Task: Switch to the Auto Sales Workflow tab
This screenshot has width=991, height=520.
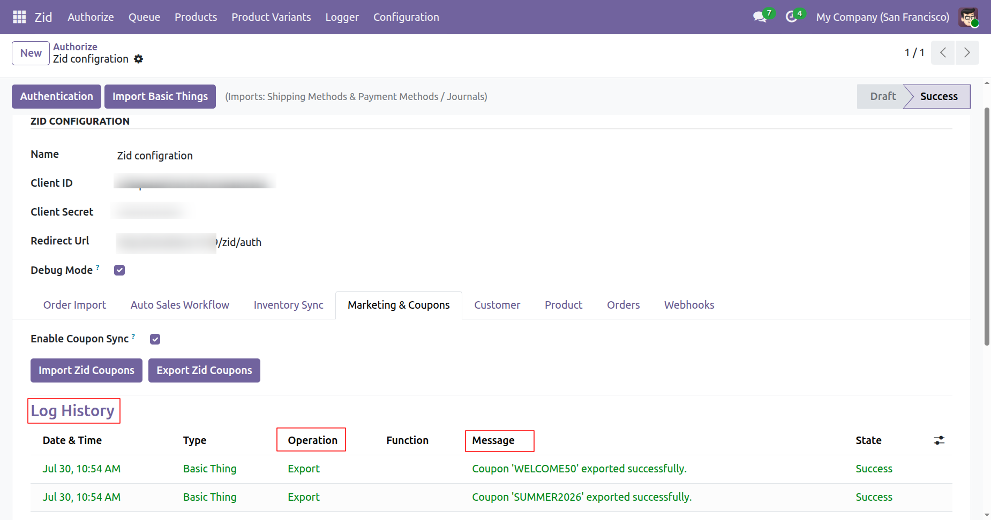Action: pyautogui.click(x=180, y=305)
